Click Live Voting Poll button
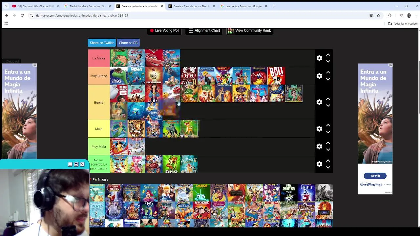This screenshot has height=236, width=420. (x=164, y=30)
